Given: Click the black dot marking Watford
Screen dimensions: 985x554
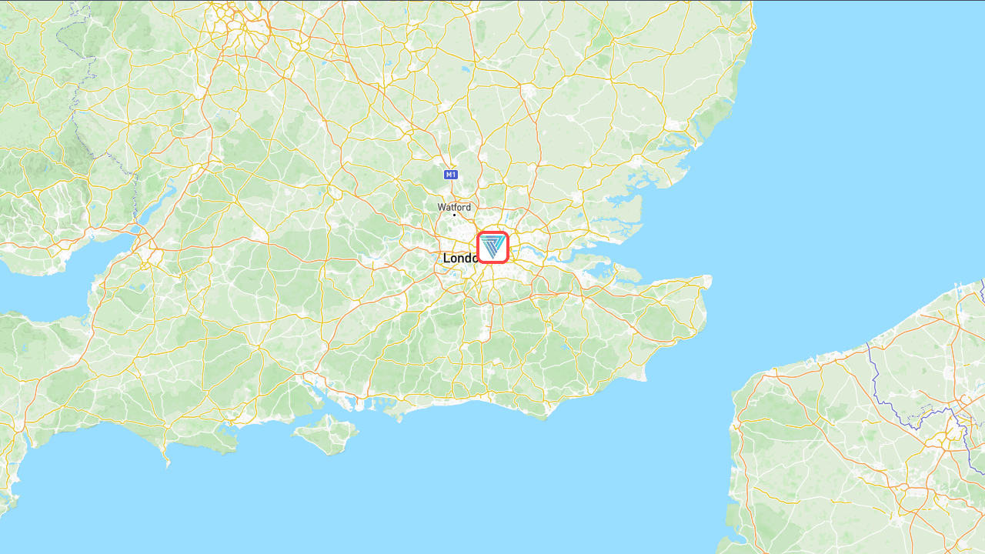Looking at the screenshot, I should tap(454, 215).
